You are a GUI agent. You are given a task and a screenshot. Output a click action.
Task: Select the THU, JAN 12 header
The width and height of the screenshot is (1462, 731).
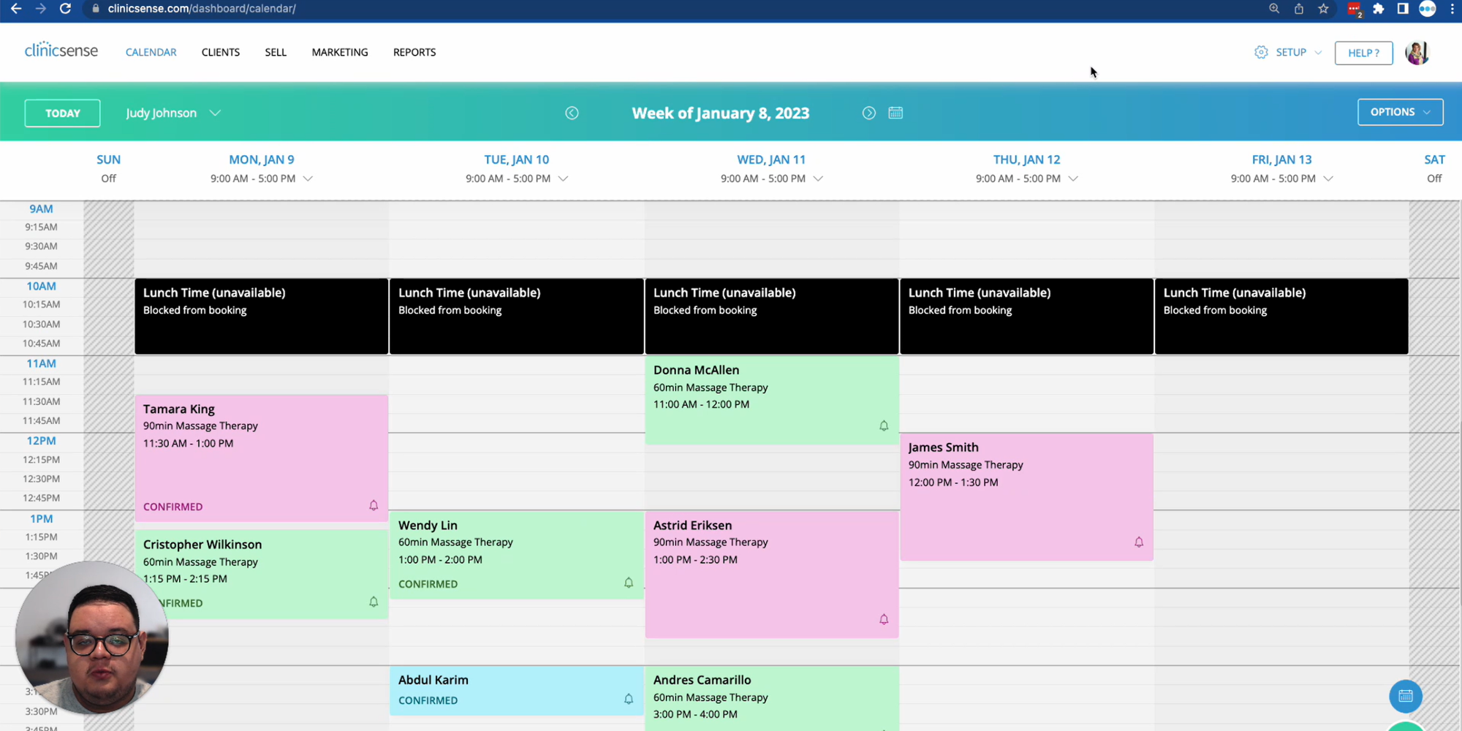[1026, 159]
